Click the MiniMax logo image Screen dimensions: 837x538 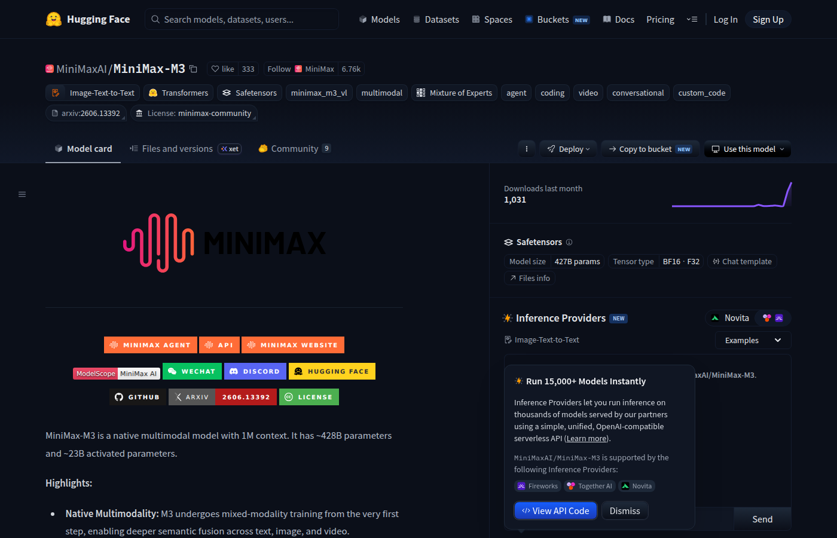click(x=224, y=243)
